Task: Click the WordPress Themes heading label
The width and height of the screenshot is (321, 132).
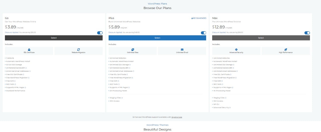Action: [x=157, y=125]
